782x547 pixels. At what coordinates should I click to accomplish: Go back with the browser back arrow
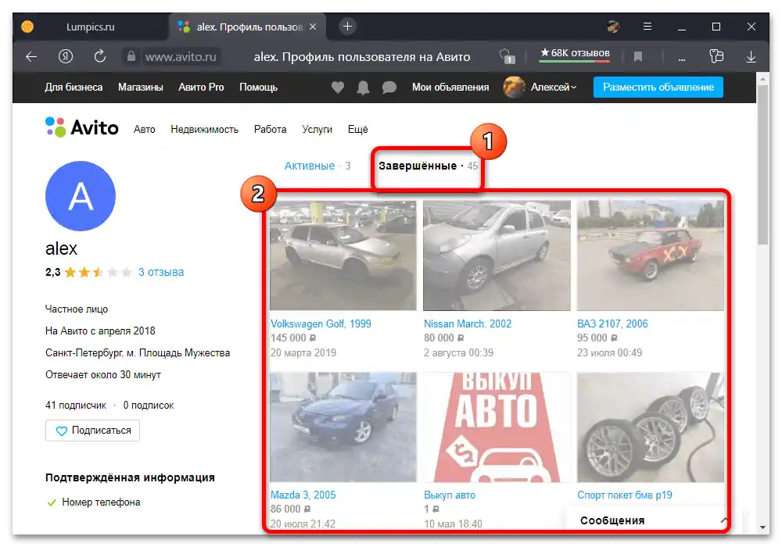coord(31,57)
